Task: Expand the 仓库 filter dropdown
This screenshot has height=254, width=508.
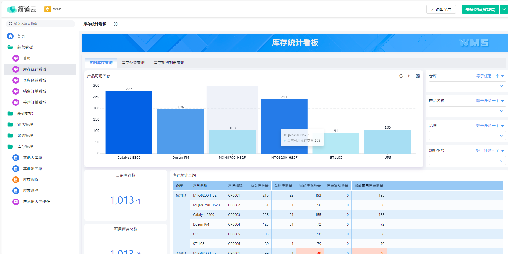Action: point(467,86)
